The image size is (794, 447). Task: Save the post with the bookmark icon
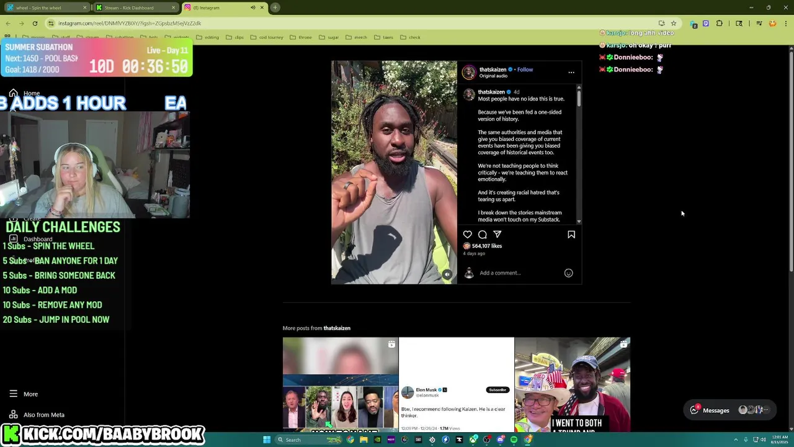click(571, 234)
